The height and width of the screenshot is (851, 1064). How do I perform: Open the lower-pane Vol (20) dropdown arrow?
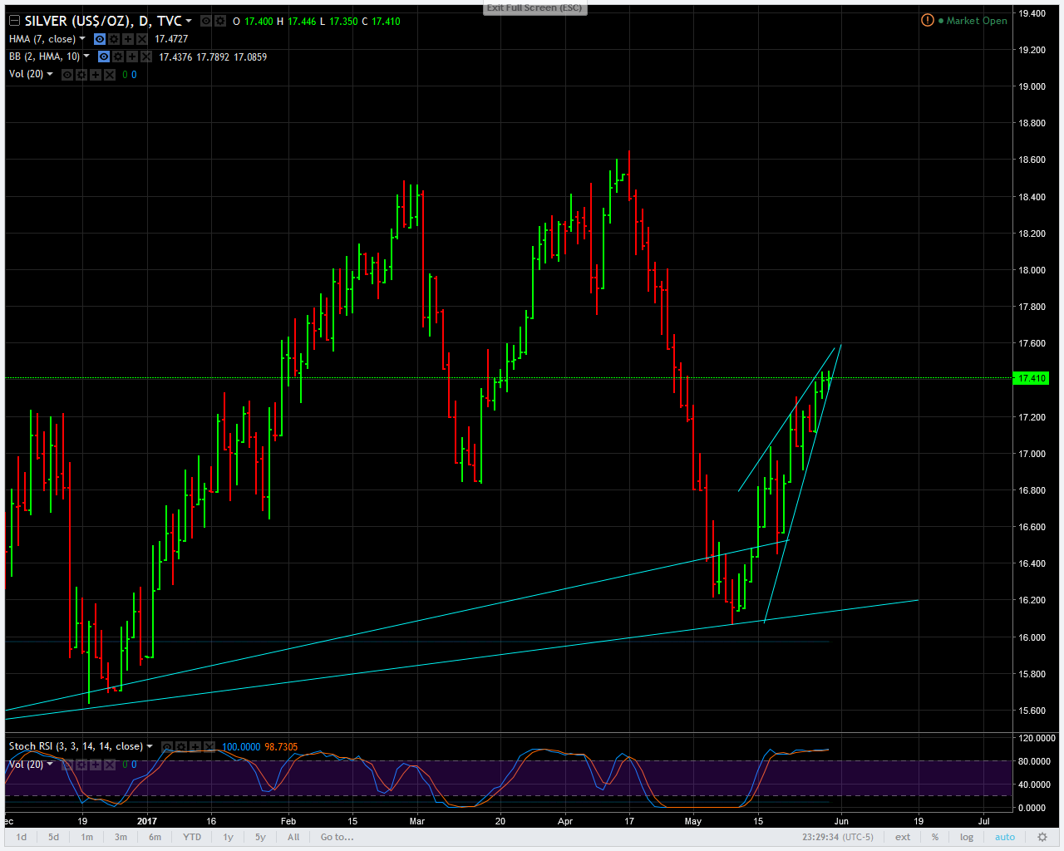click(x=50, y=764)
